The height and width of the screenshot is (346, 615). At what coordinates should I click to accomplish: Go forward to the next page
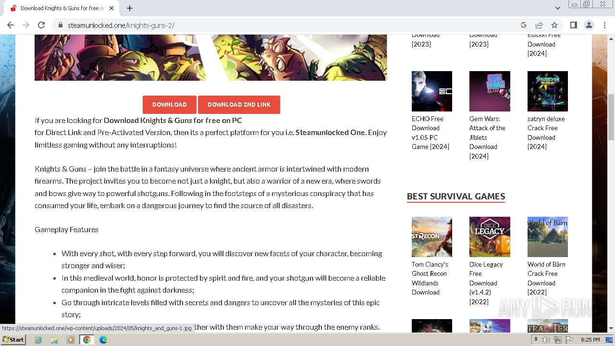coord(26,25)
